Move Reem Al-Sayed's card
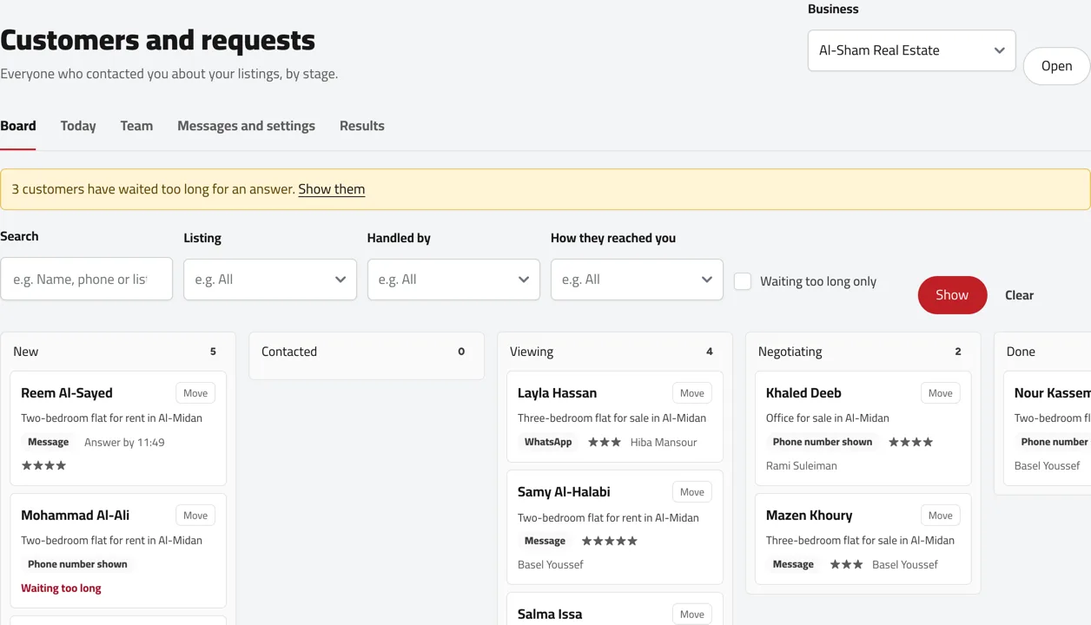This screenshot has height=625, width=1091. 195,393
